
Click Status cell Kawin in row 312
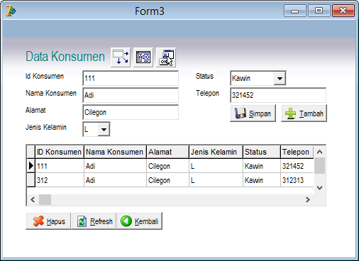pos(262,180)
